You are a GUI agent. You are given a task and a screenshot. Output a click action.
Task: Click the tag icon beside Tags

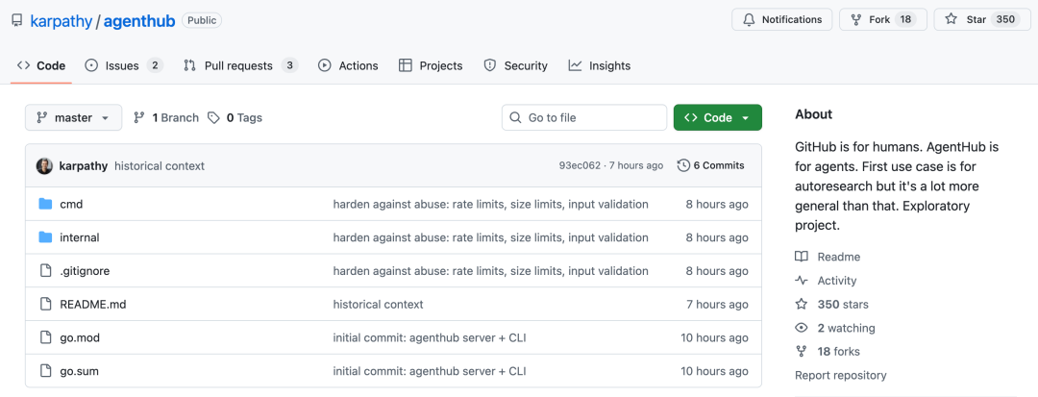[213, 117]
